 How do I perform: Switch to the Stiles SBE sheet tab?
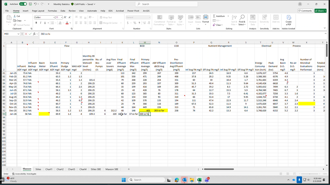[x=95, y=169]
